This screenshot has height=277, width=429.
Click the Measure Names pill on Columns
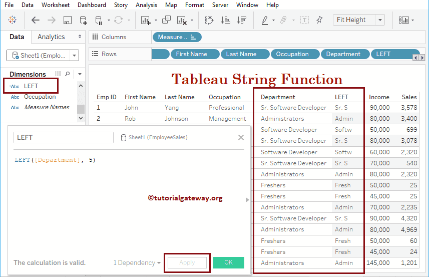click(177, 37)
